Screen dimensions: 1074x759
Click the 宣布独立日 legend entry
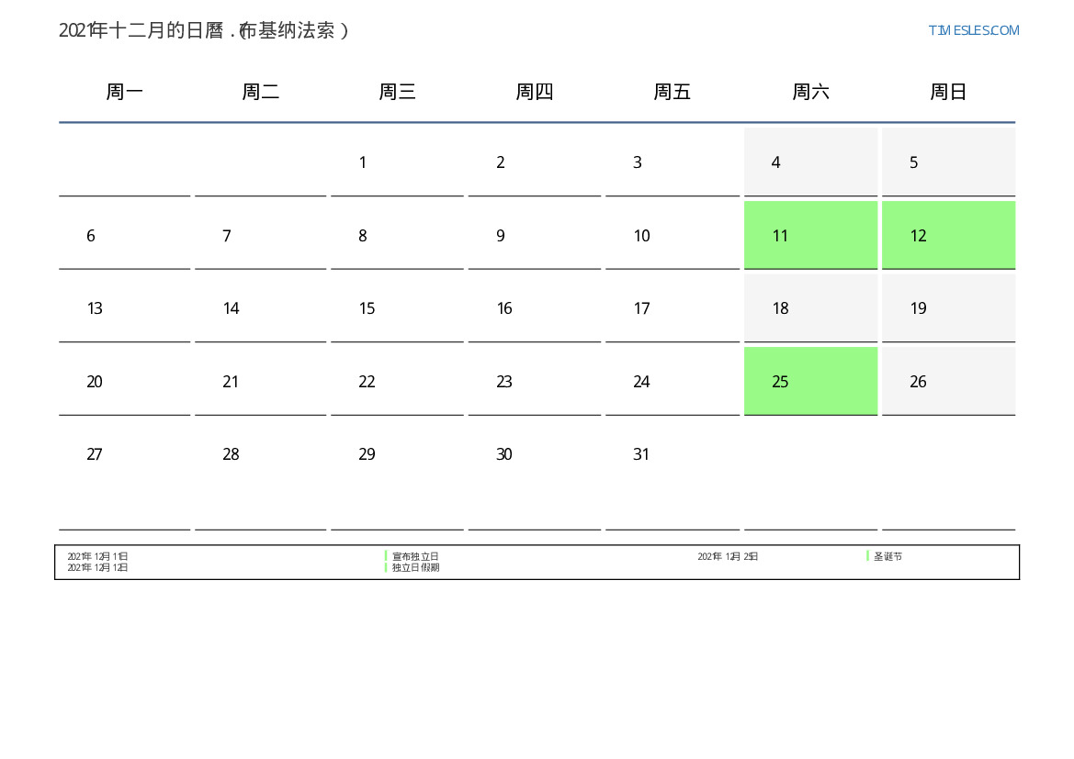click(x=415, y=556)
